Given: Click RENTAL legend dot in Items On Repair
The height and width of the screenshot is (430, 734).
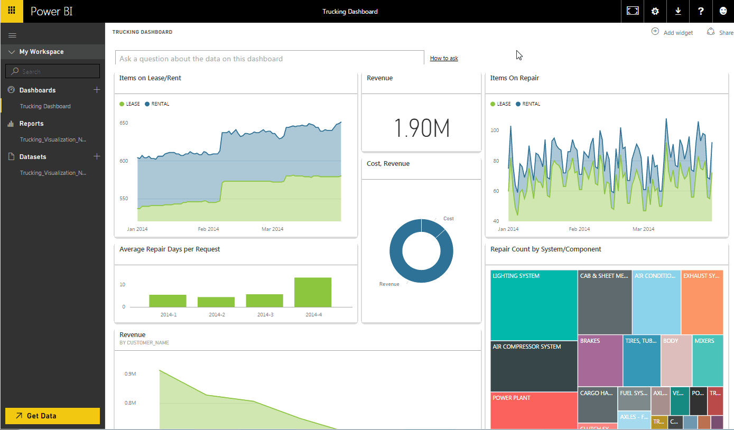Looking at the screenshot, I should [518, 104].
